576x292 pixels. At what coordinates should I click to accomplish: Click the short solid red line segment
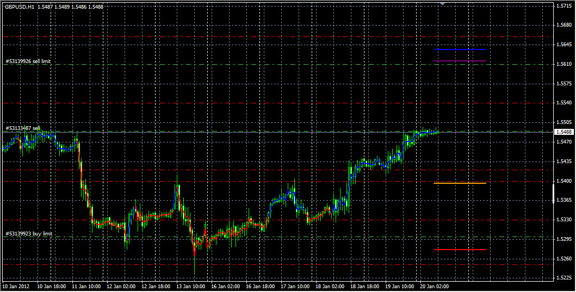460,250
